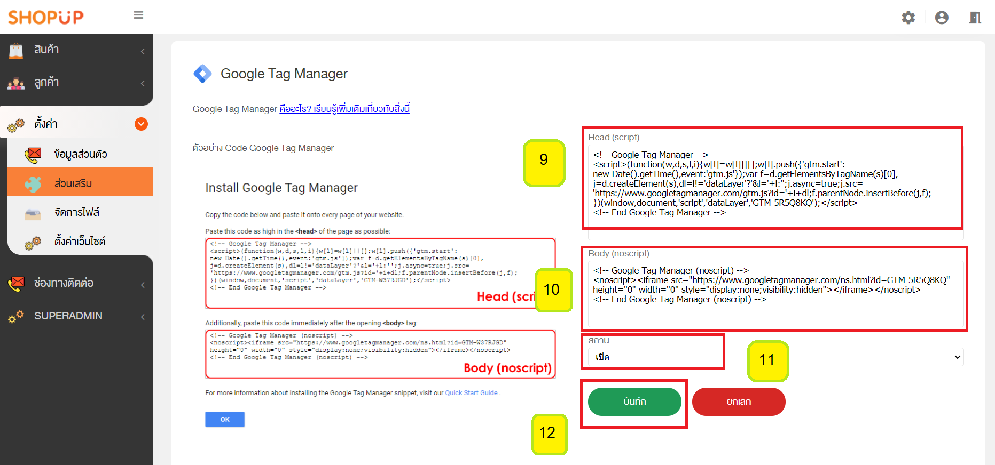The height and width of the screenshot is (465, 995).
Task: Open the ลูกค้า sidebar menu
Action: coord(76,83)
